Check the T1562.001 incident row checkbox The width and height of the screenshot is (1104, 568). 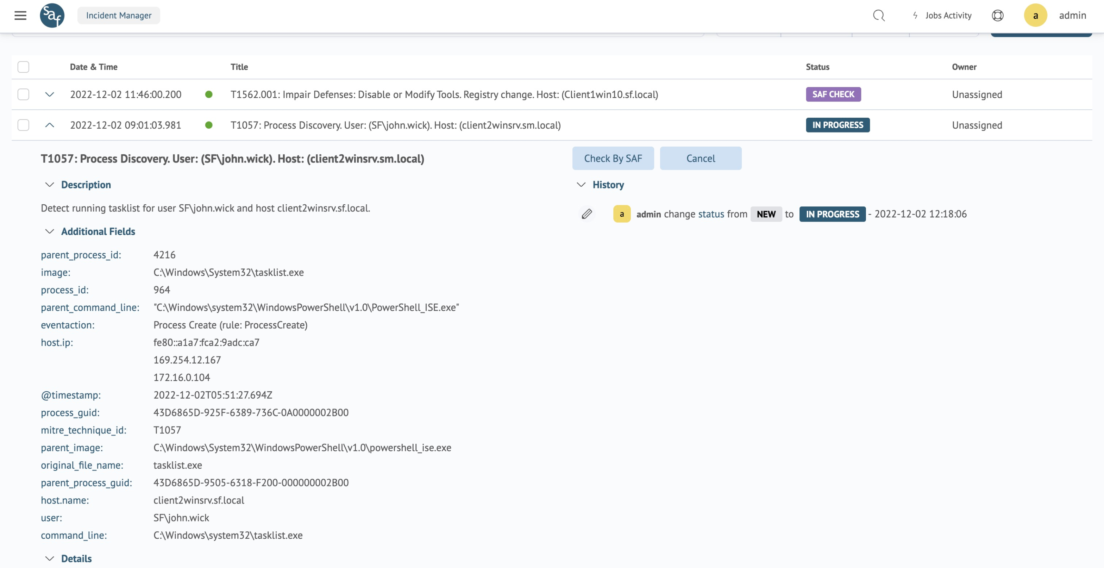click(23, 94)
